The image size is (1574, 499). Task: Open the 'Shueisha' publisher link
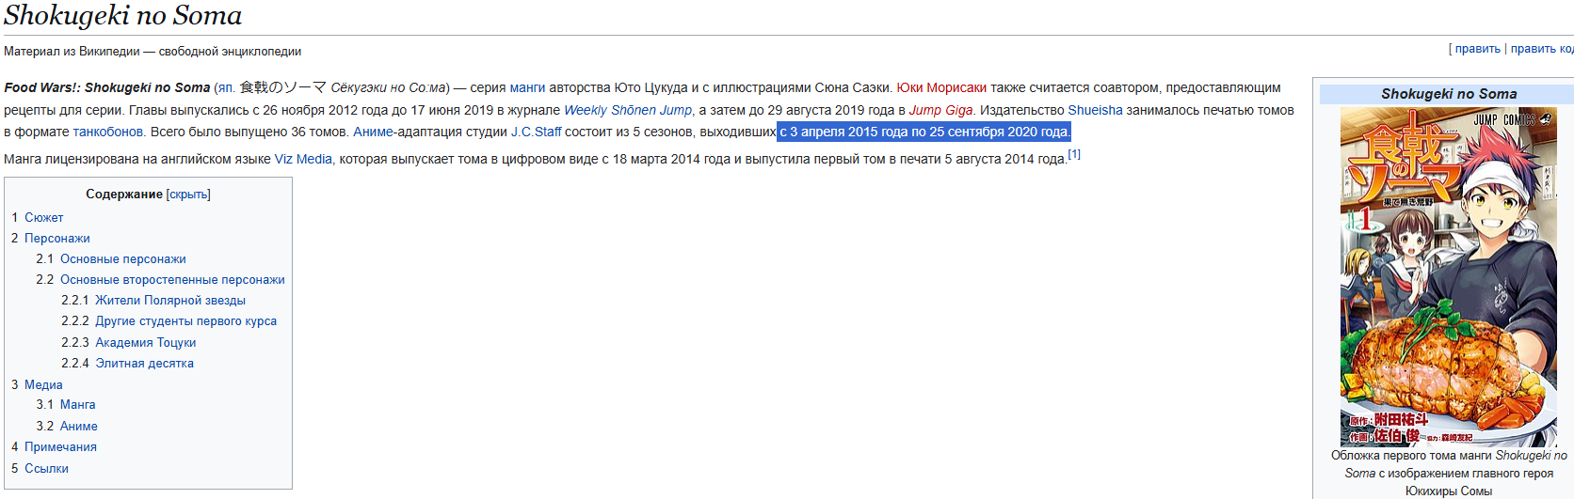coord(1095,110)
